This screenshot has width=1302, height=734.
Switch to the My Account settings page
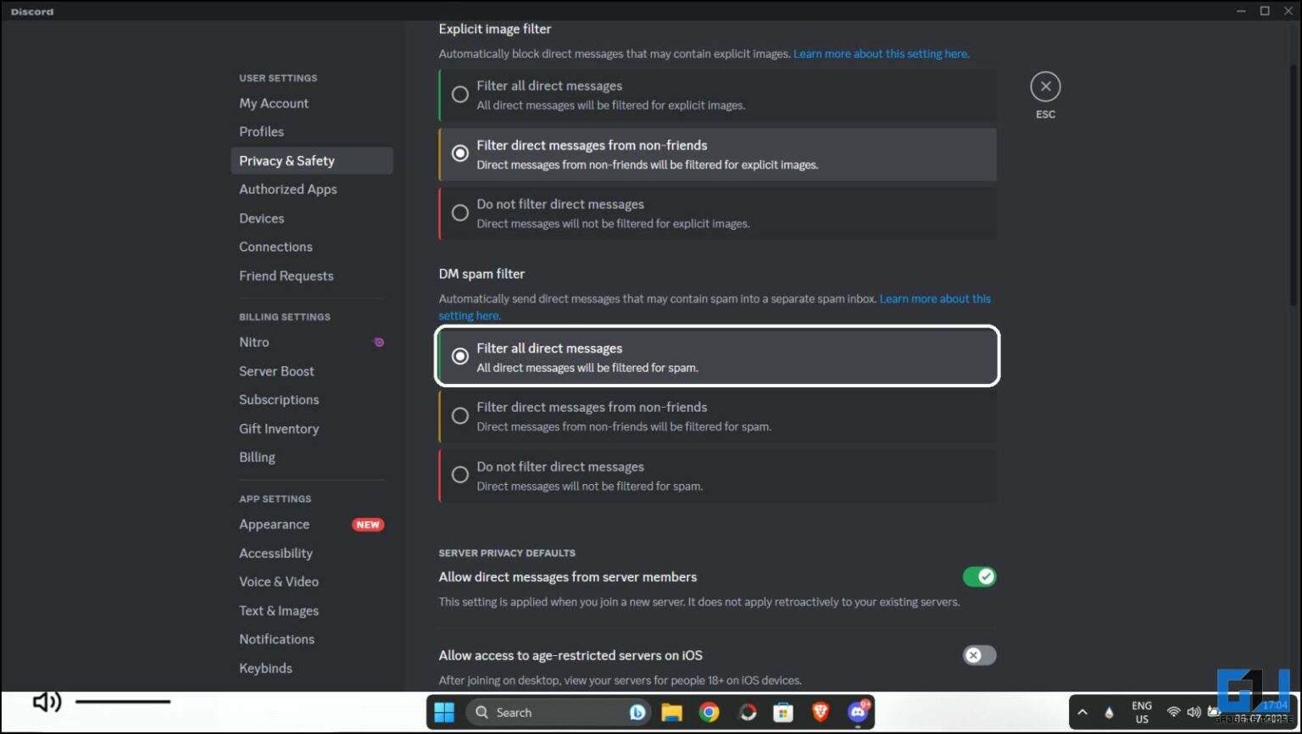point(273,103)
